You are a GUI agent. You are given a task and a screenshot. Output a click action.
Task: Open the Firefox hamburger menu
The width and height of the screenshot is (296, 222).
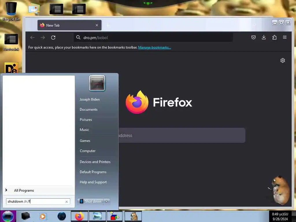[x=285, y=37]
